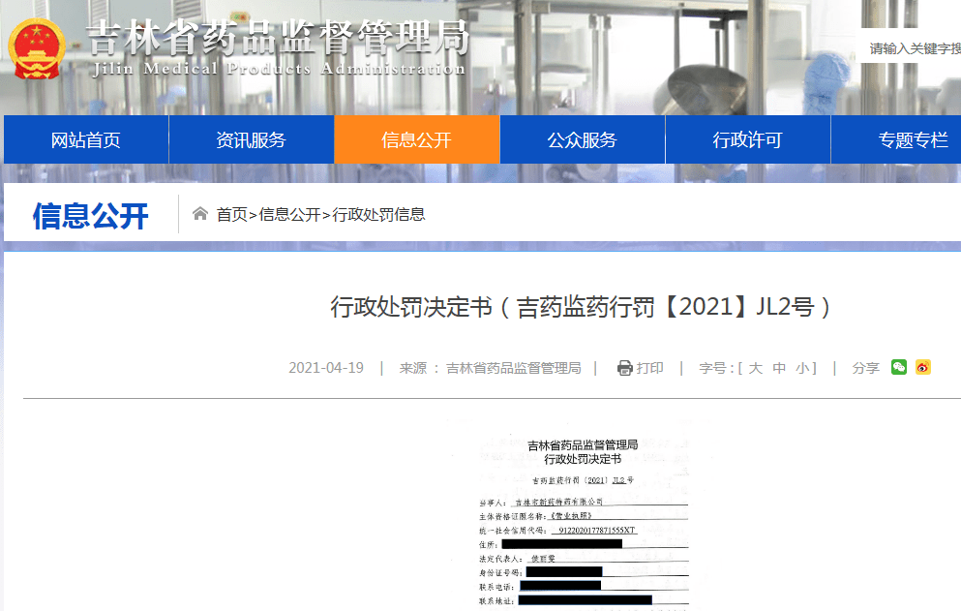This screenshot has height=611, width=961.
Task: Open the 网站首页 navigation menu
Action: (85, 140)
